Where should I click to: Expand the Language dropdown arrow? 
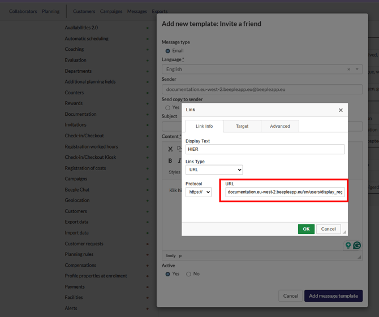(x=357, y=70)
